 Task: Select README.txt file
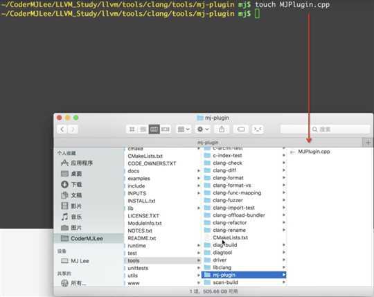[x=142, y=238]
